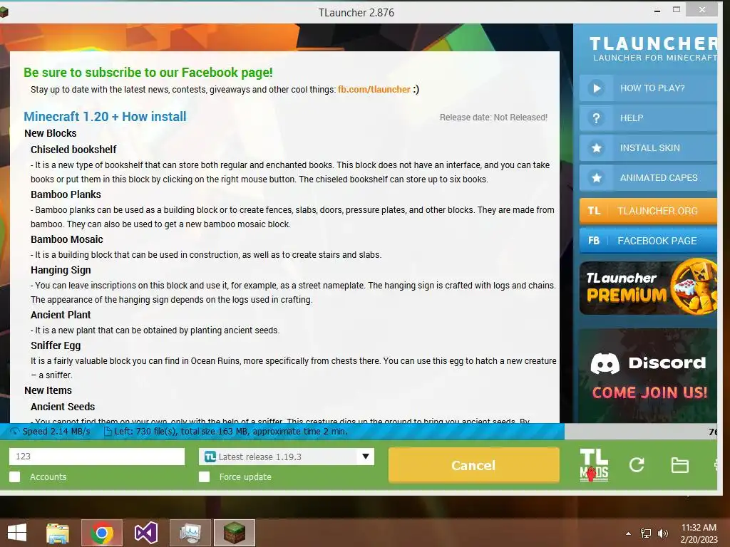Cancel the download with Cancel button
Screen dimensions: 730x547
pos(473,465)
